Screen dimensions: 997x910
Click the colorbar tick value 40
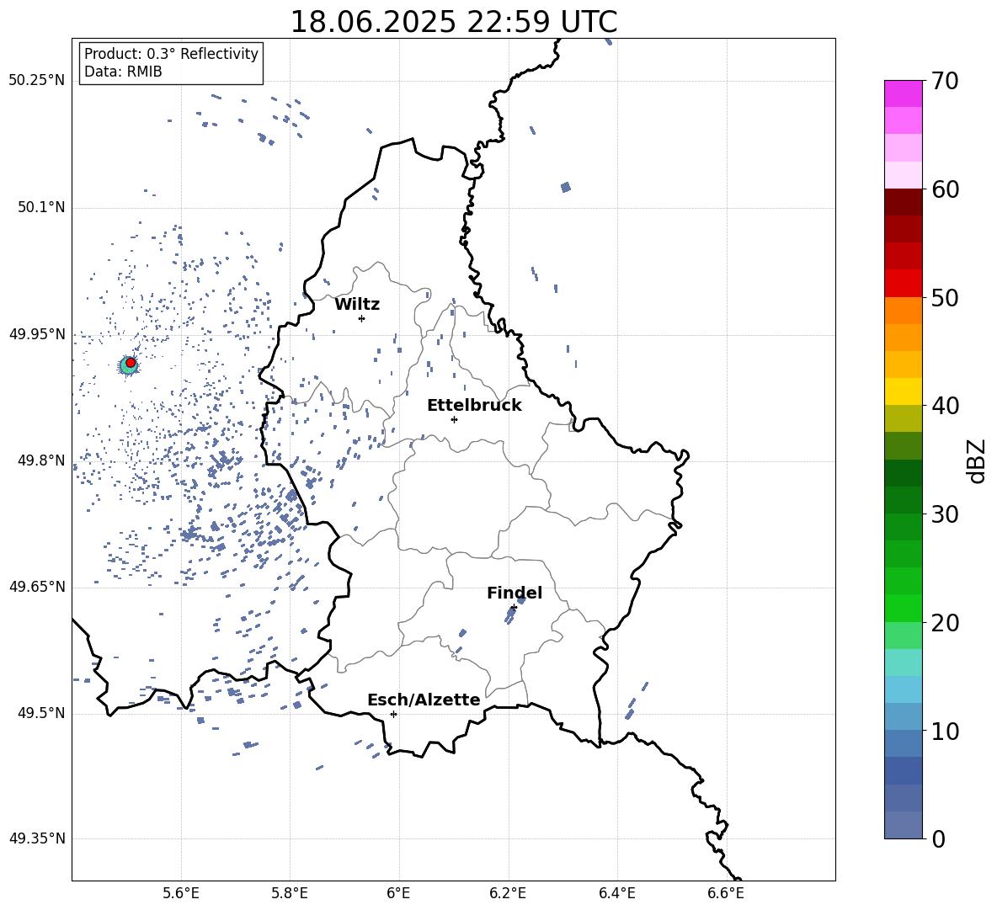pos(945,406)
